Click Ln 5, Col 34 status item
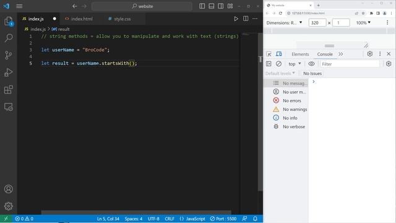 [108, 219]
